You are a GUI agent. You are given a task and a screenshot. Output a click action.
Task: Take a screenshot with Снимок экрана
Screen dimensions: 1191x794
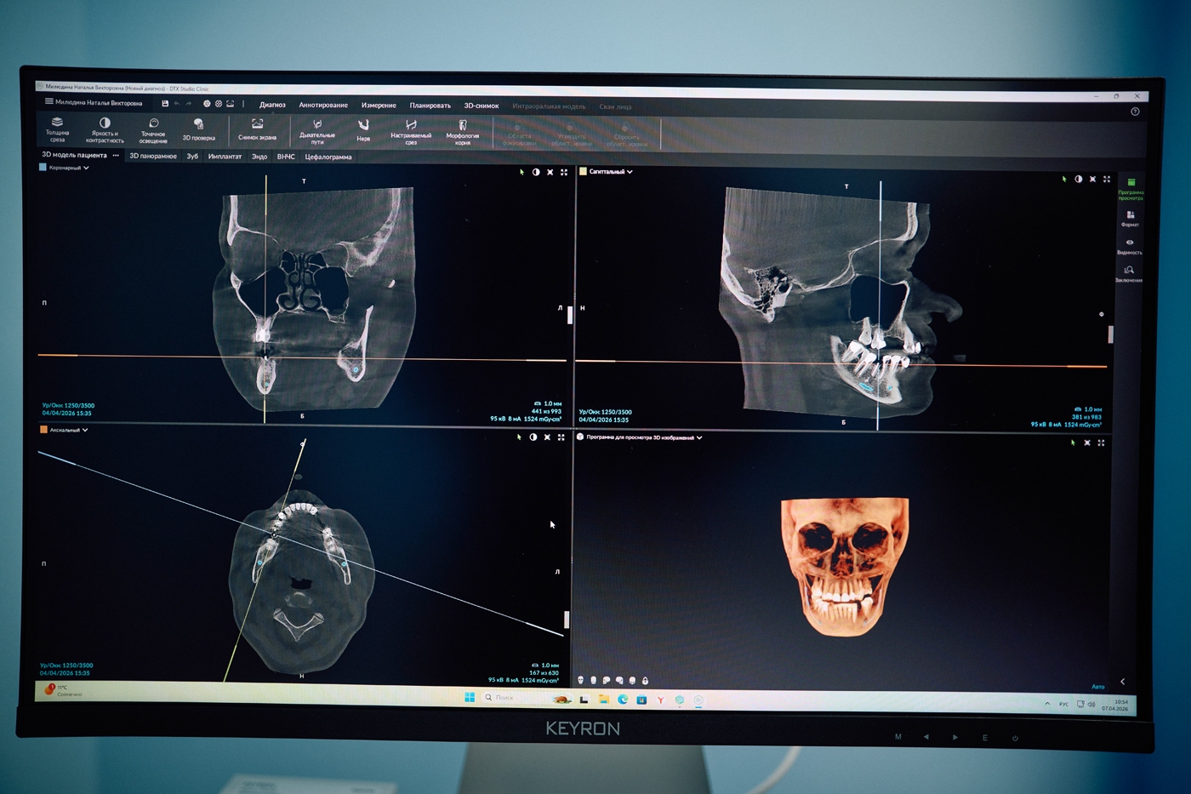tap(257, 129)
